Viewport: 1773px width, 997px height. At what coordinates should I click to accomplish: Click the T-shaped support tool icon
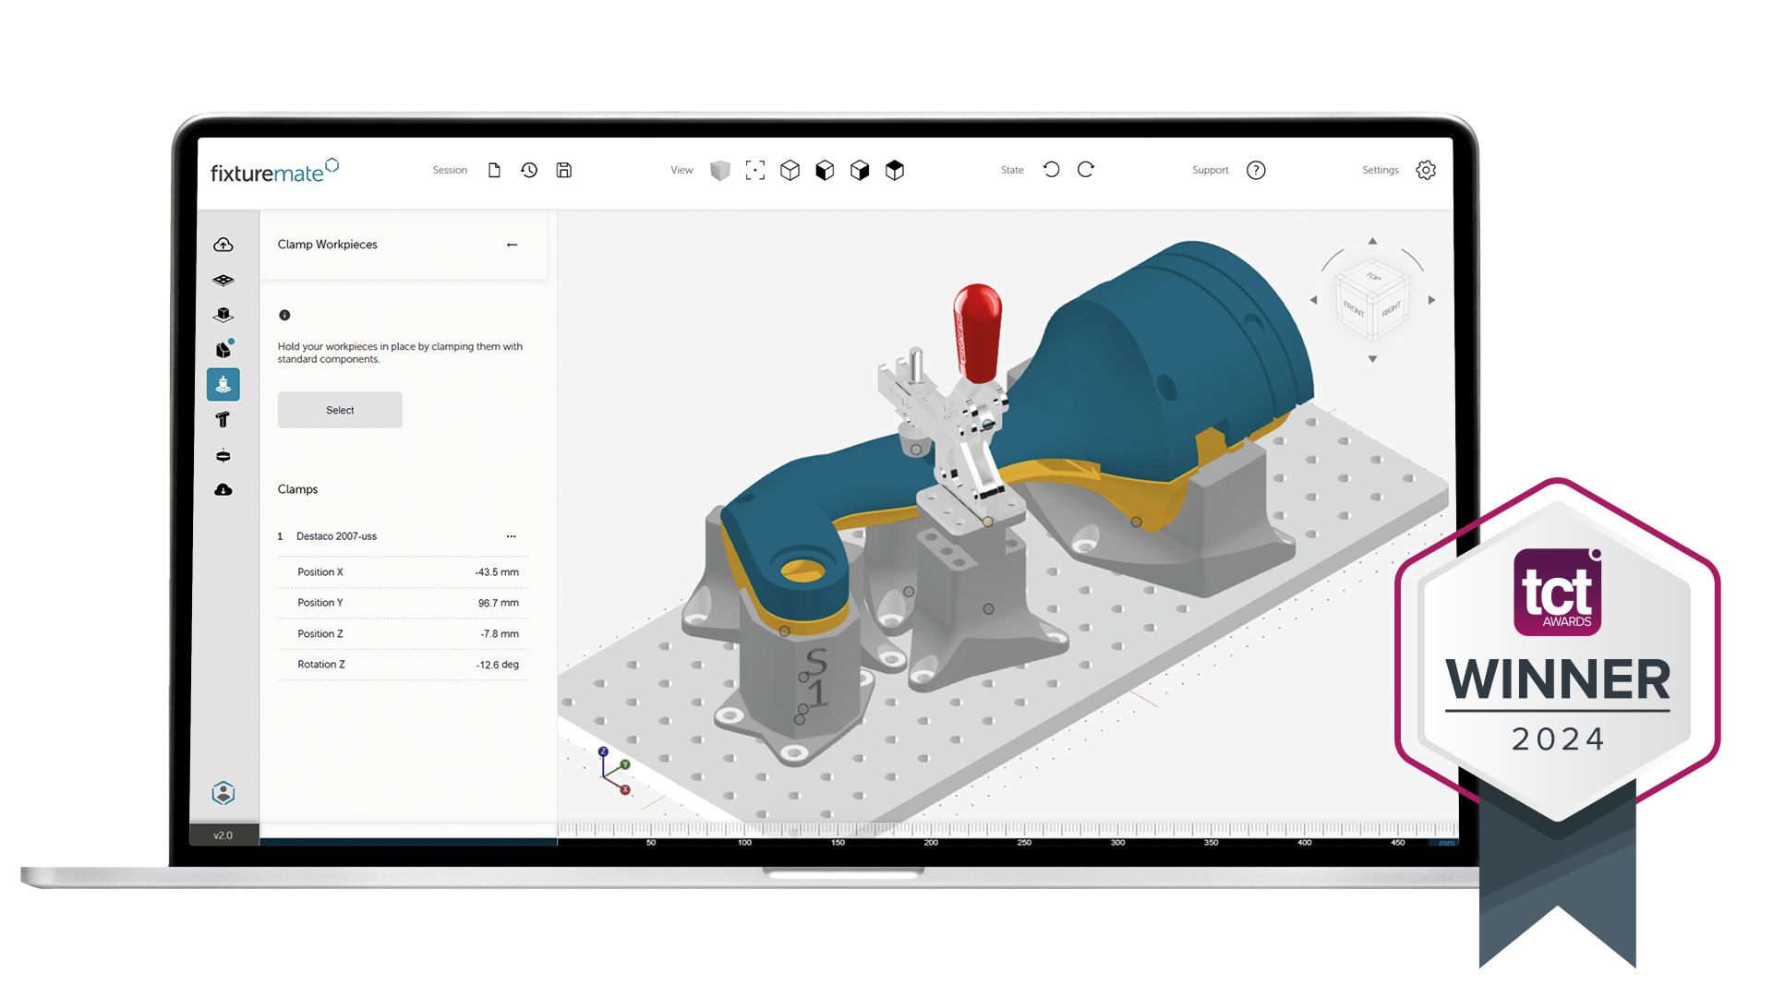coord(223,420)
